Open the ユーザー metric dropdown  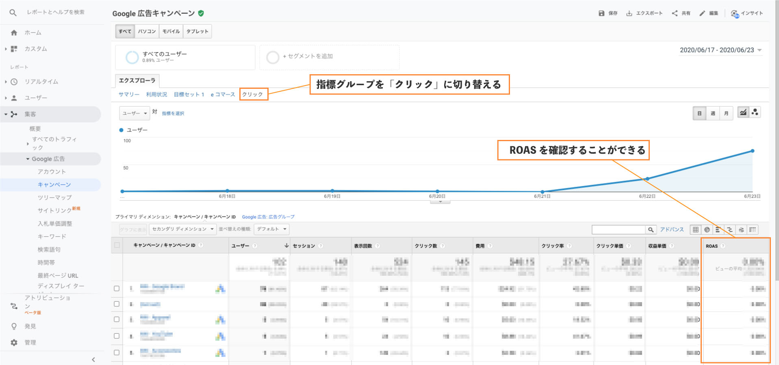pyautogui.click(x=135, y=113)
